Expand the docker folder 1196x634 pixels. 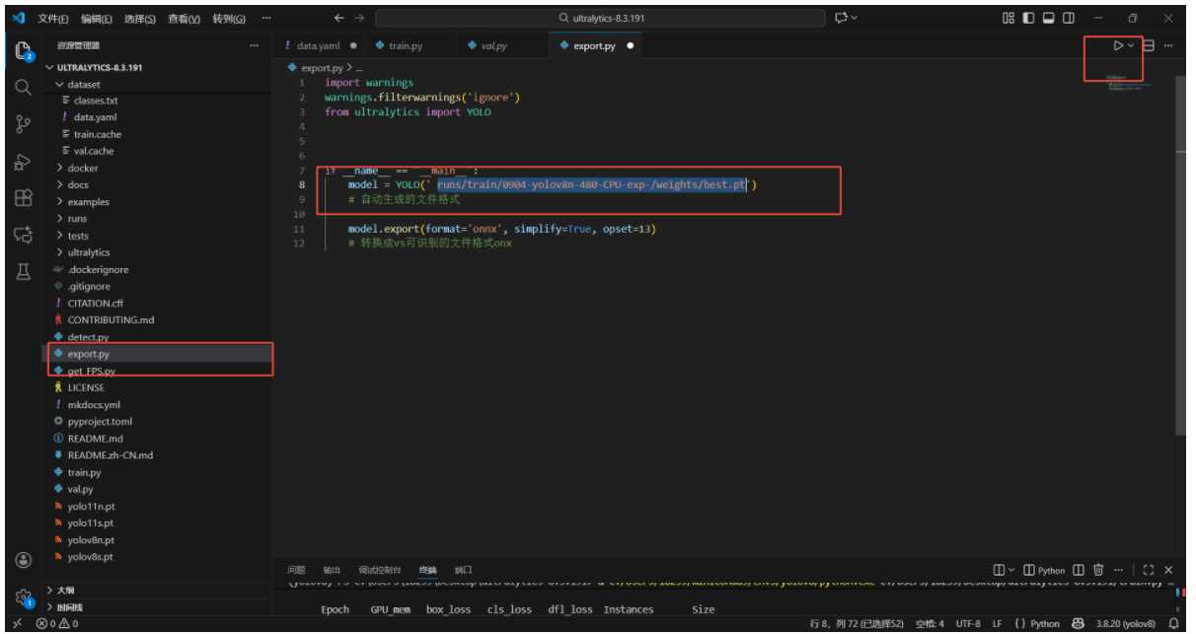pos(158,168)
